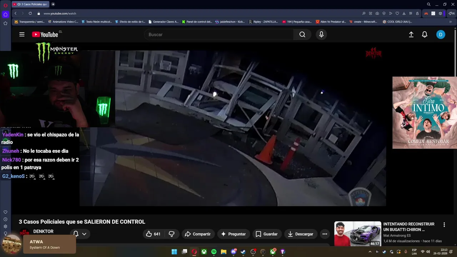Image resolution: width=457 pixels, height=257 pixels.
Task: Select the 3 Casos Policiales browser tab
Action: [30, 4]
